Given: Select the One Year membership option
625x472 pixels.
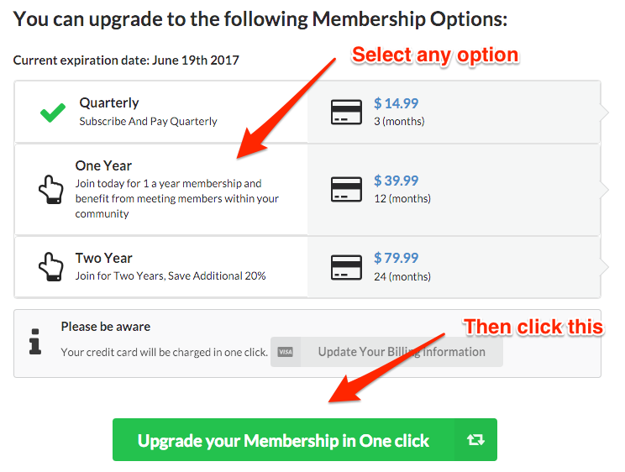Looking at the screenshot, I should tap(104, 166).
